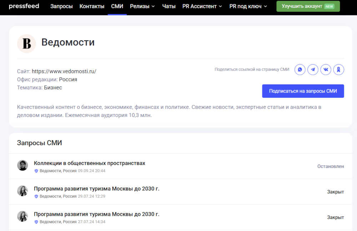Click the Ведомости logo avatar

[26, 43]
